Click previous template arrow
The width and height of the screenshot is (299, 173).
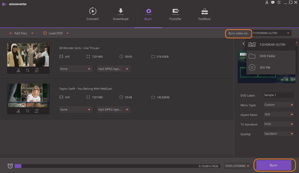(243, 44)
